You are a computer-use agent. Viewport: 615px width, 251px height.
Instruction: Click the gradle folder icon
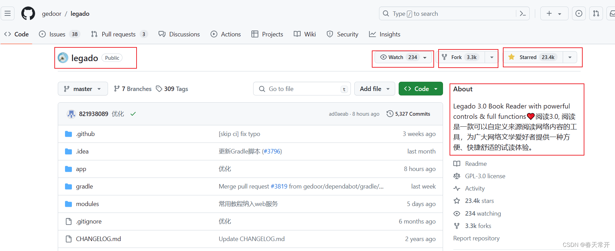coord(68,186)
